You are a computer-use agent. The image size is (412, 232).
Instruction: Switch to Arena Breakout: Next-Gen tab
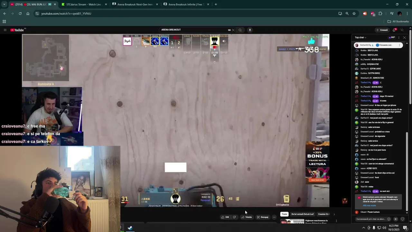[135, 5]
